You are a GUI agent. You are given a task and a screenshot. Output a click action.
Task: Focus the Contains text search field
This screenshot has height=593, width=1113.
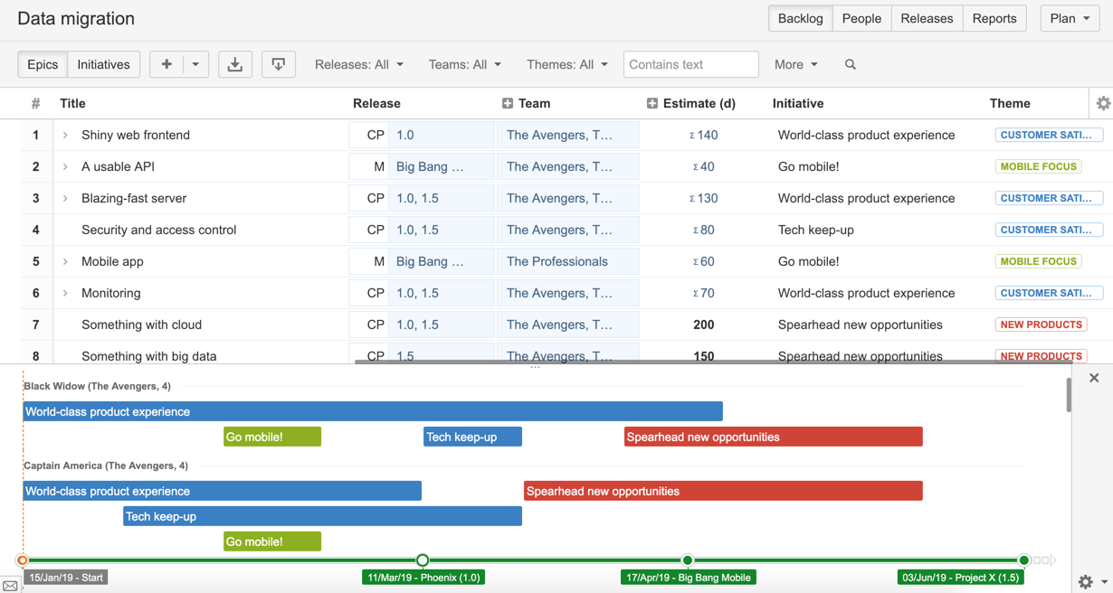[690, 64]
